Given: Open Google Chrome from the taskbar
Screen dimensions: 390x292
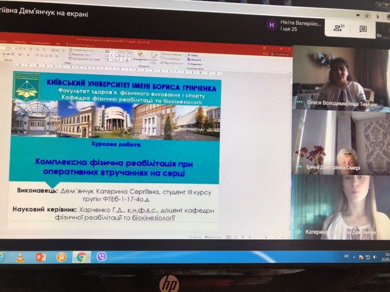Looking at the screenshot, I should pyautogui.click(x=81, y=257).
